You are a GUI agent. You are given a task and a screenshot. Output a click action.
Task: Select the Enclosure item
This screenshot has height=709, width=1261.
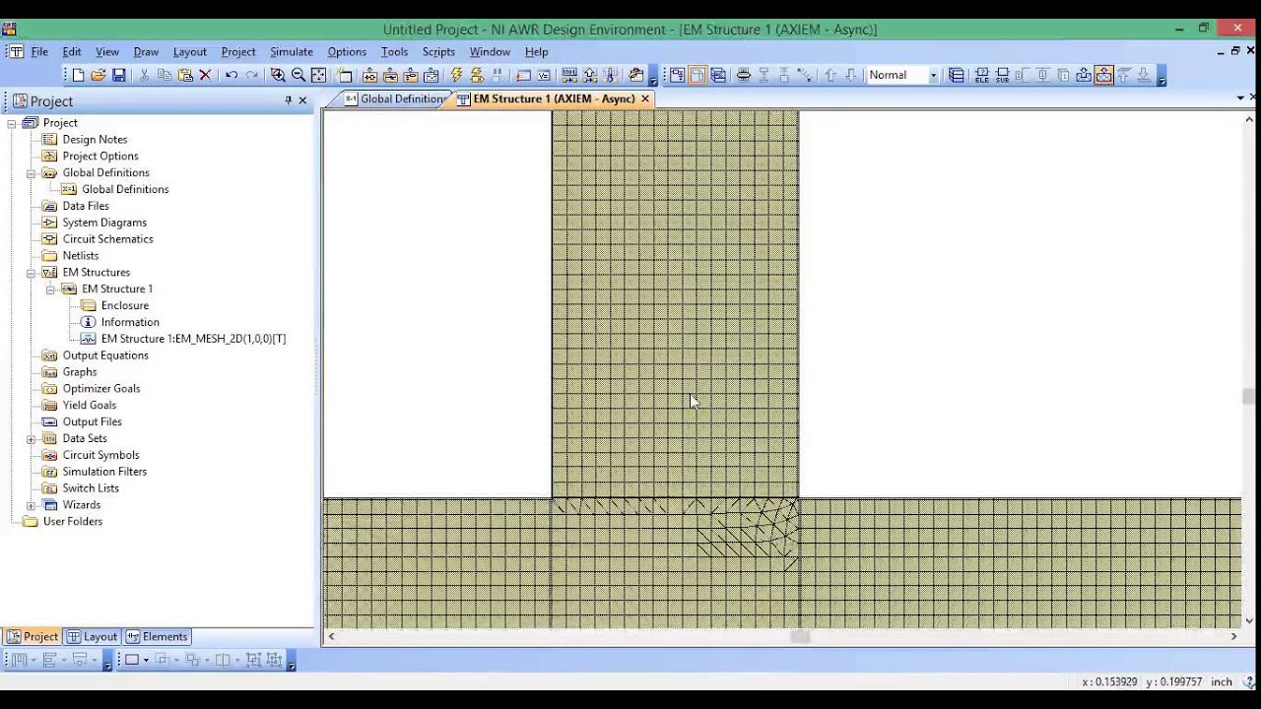click(x=125, y=305)
